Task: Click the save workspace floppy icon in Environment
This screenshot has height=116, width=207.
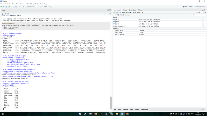Action: pos(117,12)
